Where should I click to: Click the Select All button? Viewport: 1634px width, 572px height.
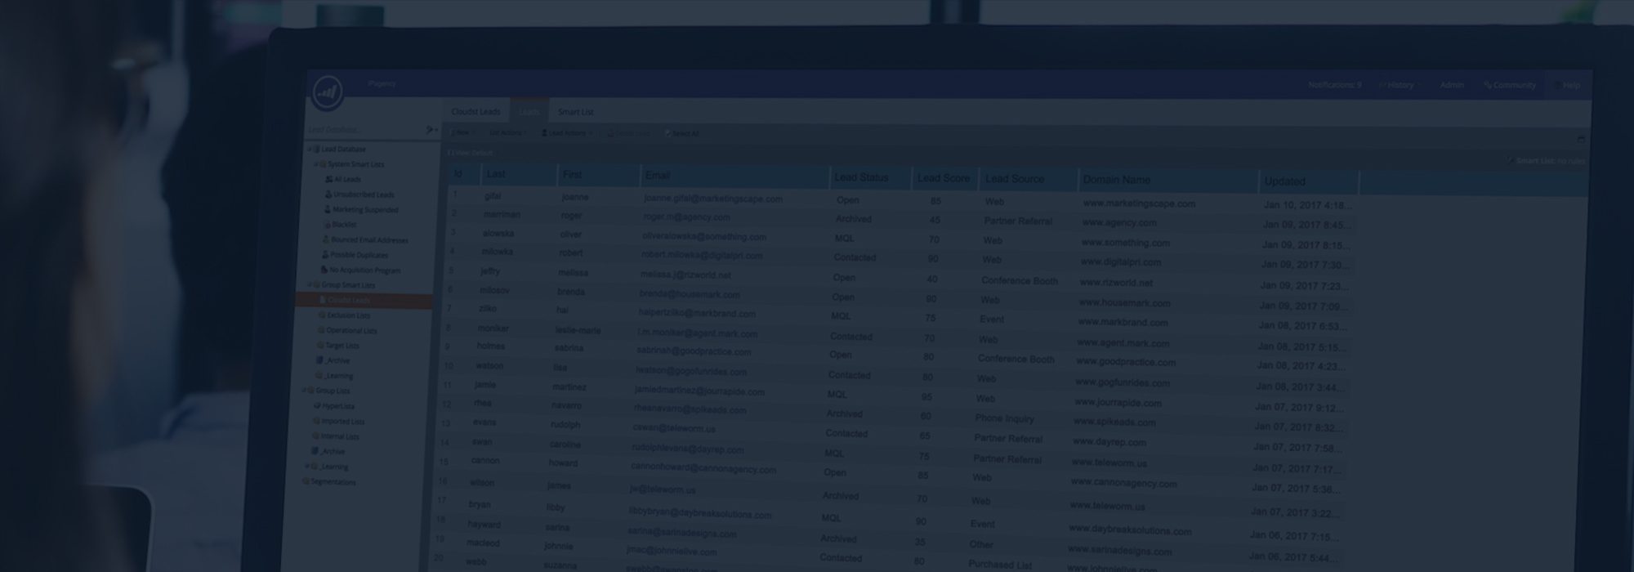[x=682, y=133]
